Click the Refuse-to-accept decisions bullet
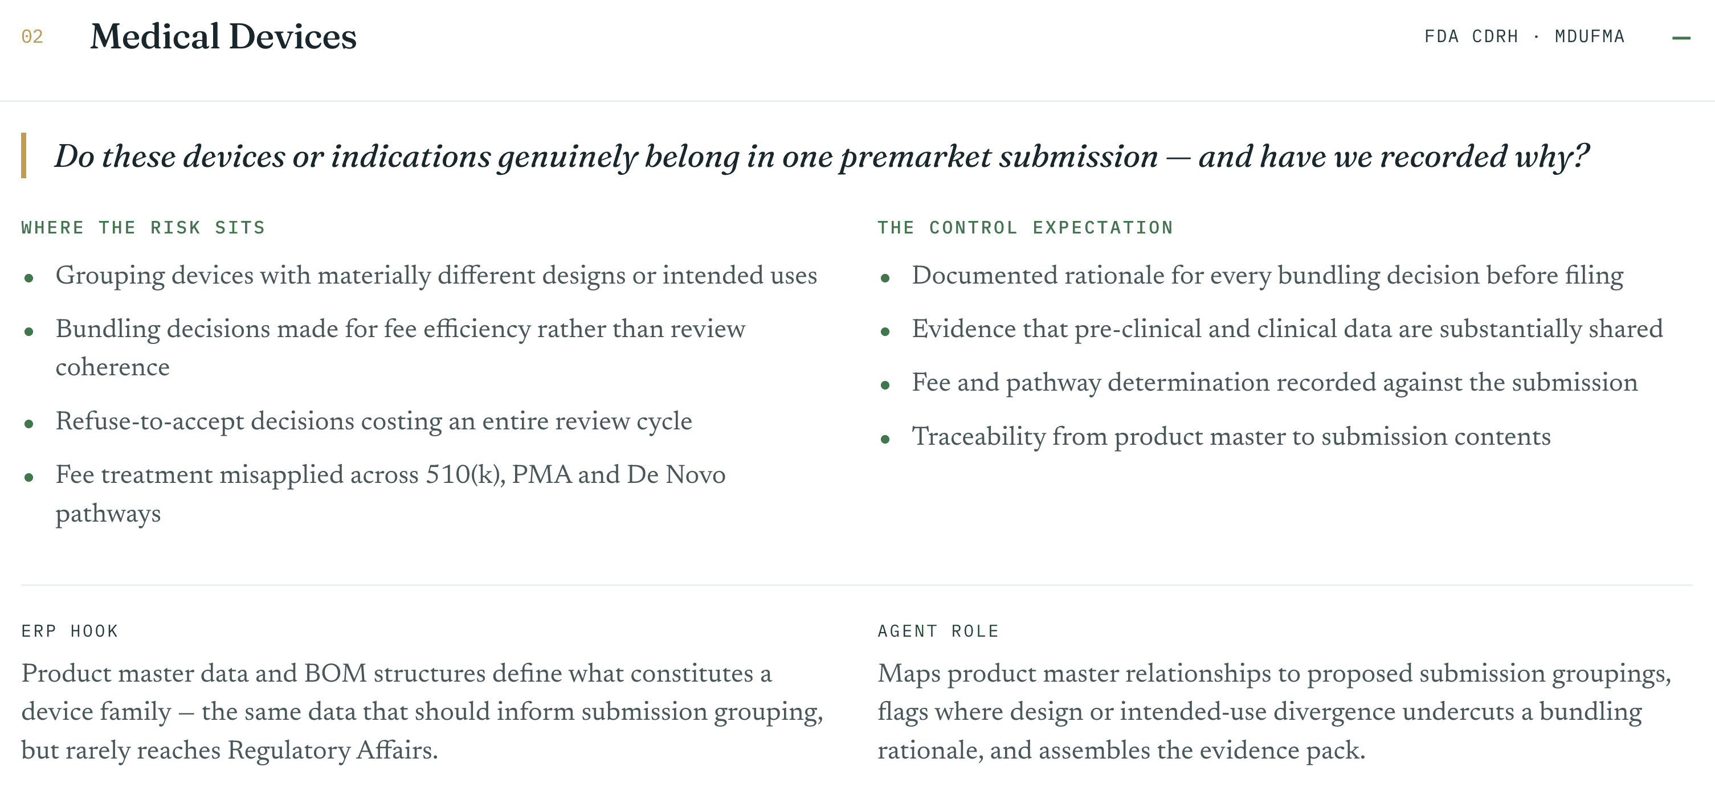The image size is (1715, 787). point(374,421)
